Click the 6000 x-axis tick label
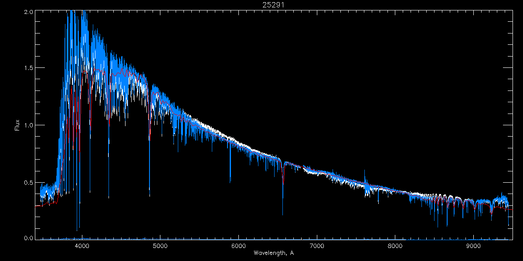This screenshot has width=523, height=261. pyautogui.click(x=238, y=245)
